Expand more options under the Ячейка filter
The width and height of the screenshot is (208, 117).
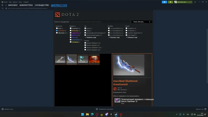click(x=114, y=37)
